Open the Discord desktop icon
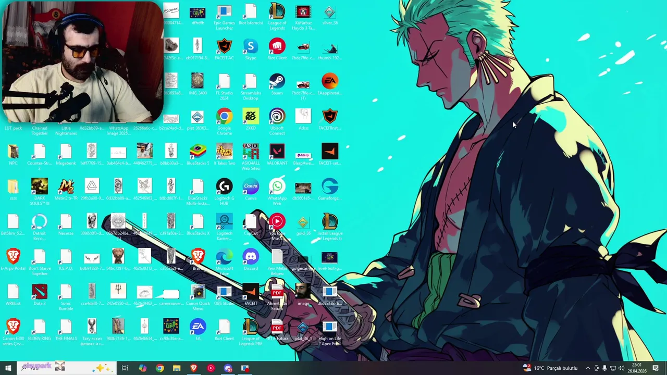The height and width of the screenshot is (375, 667). (x=251, y=259)
